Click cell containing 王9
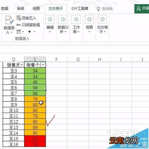Viewport: 149px width, 149px height. point(14,105)
